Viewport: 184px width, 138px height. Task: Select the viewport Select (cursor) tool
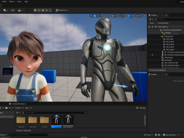coord(91,16)
